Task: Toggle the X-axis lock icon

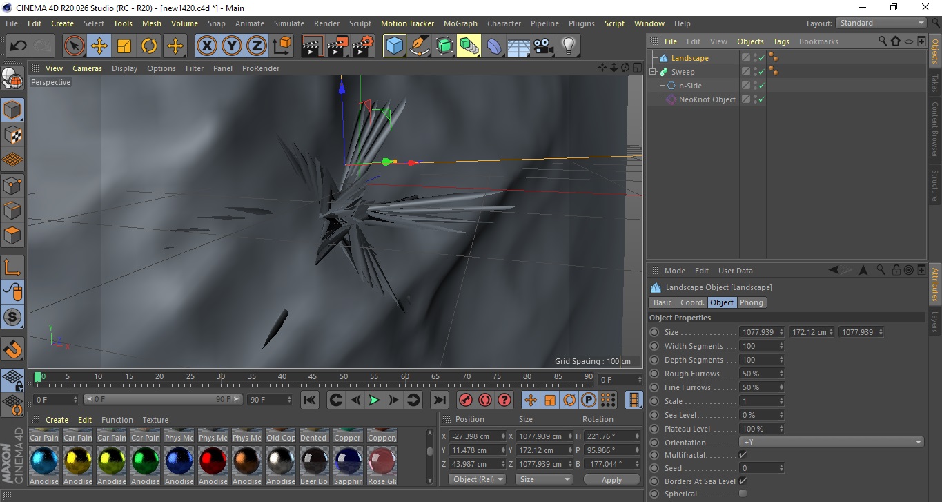Action: pyautogui.click(x=206, y=46)
